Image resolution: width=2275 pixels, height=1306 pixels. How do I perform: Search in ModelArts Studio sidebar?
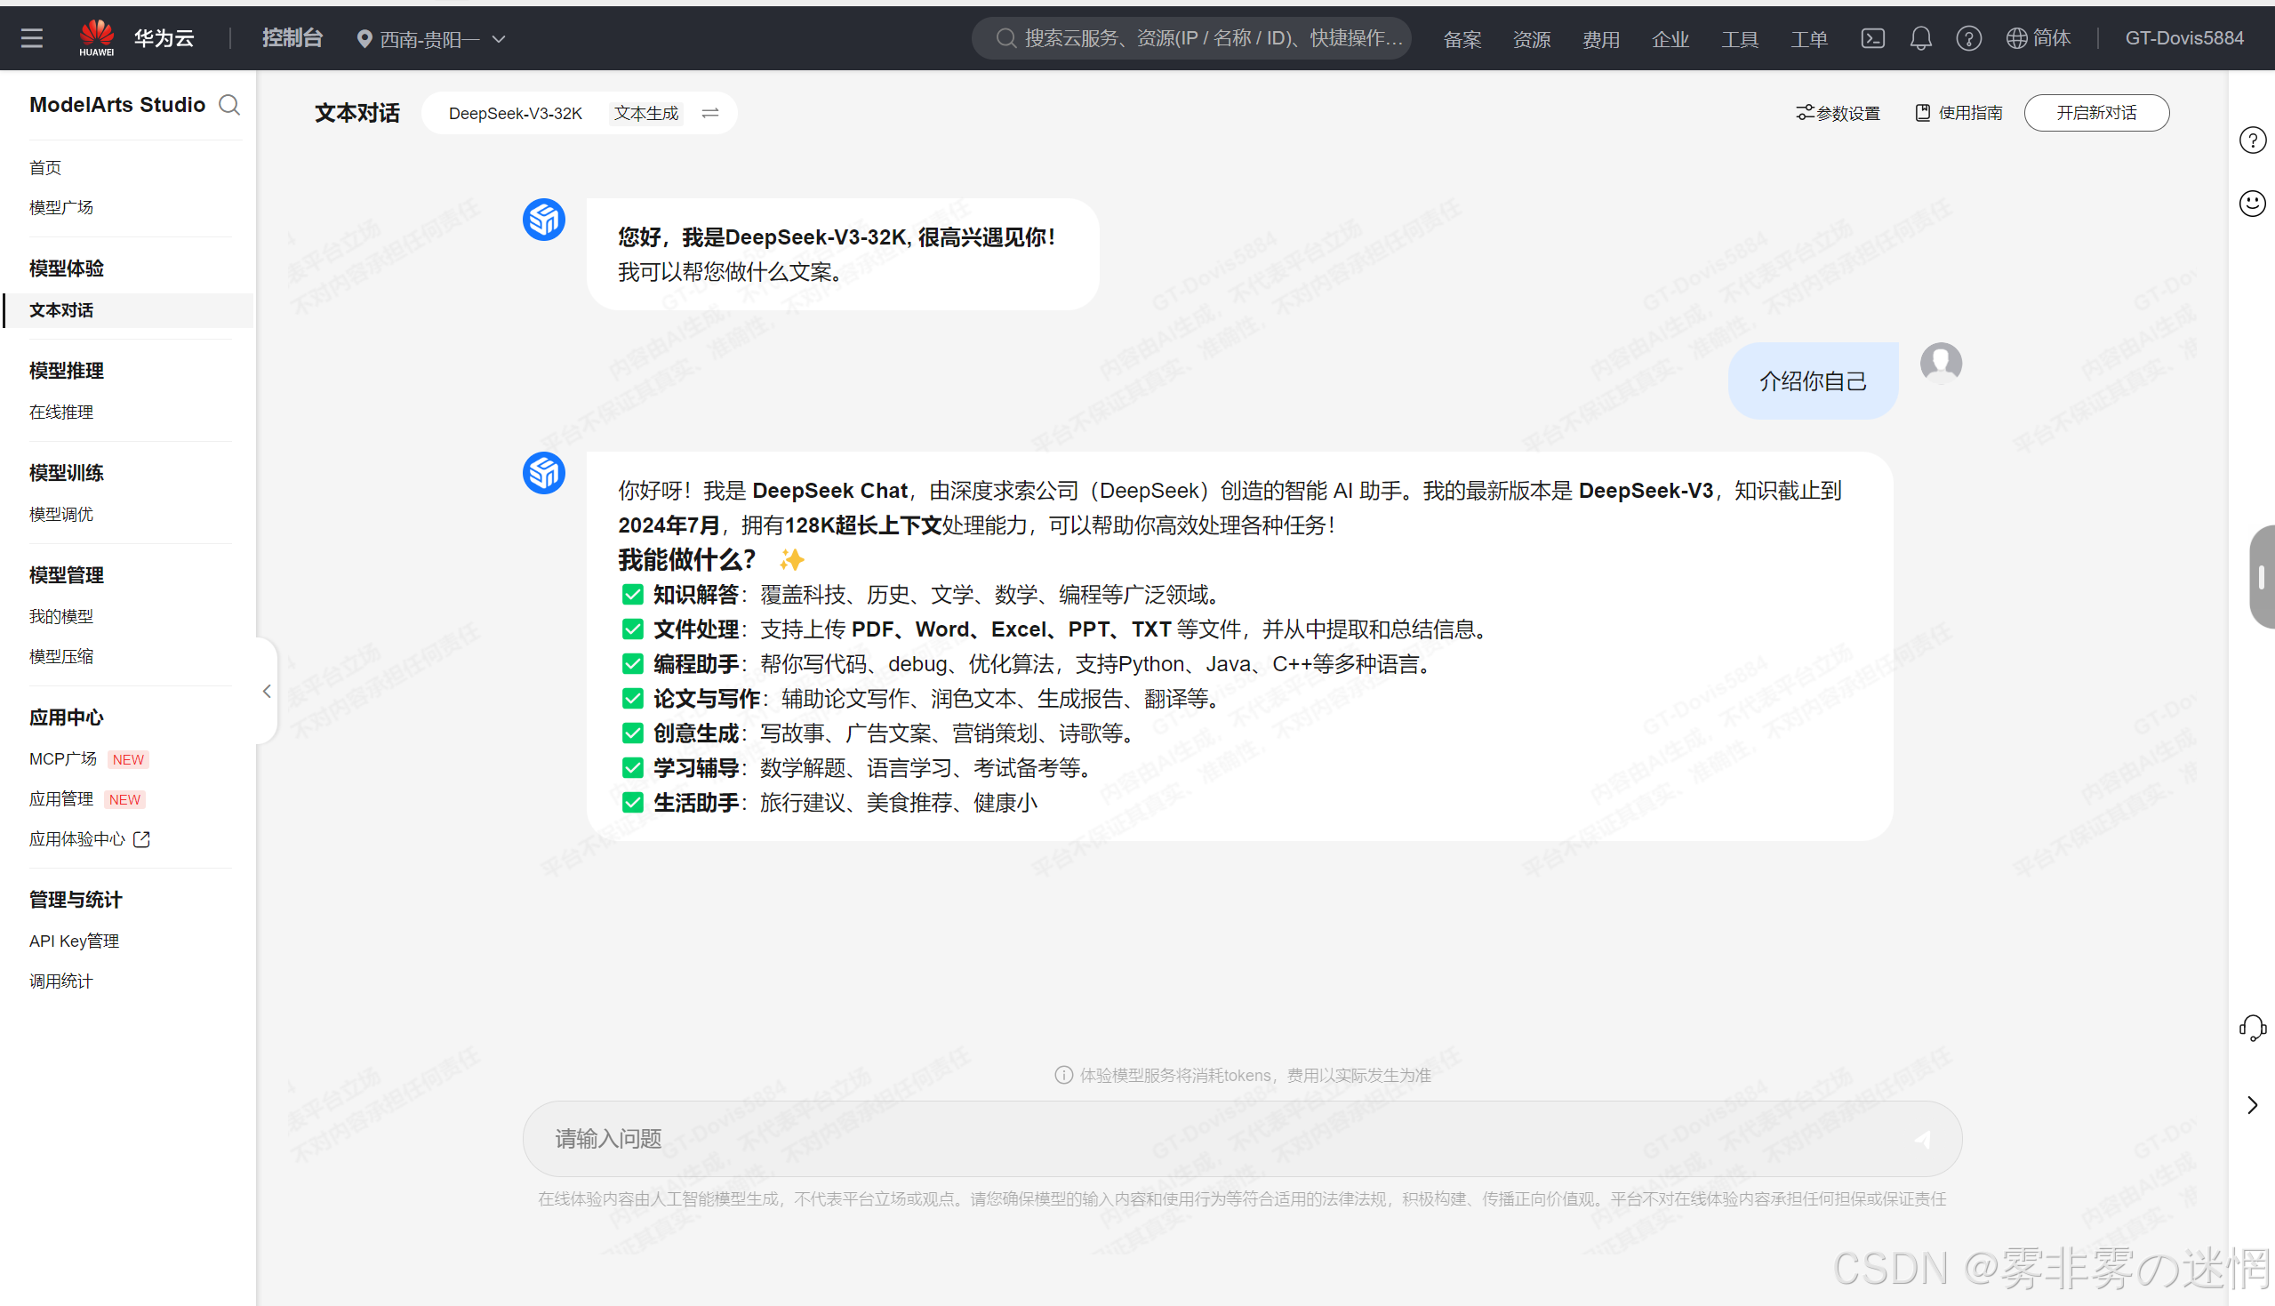229,105
